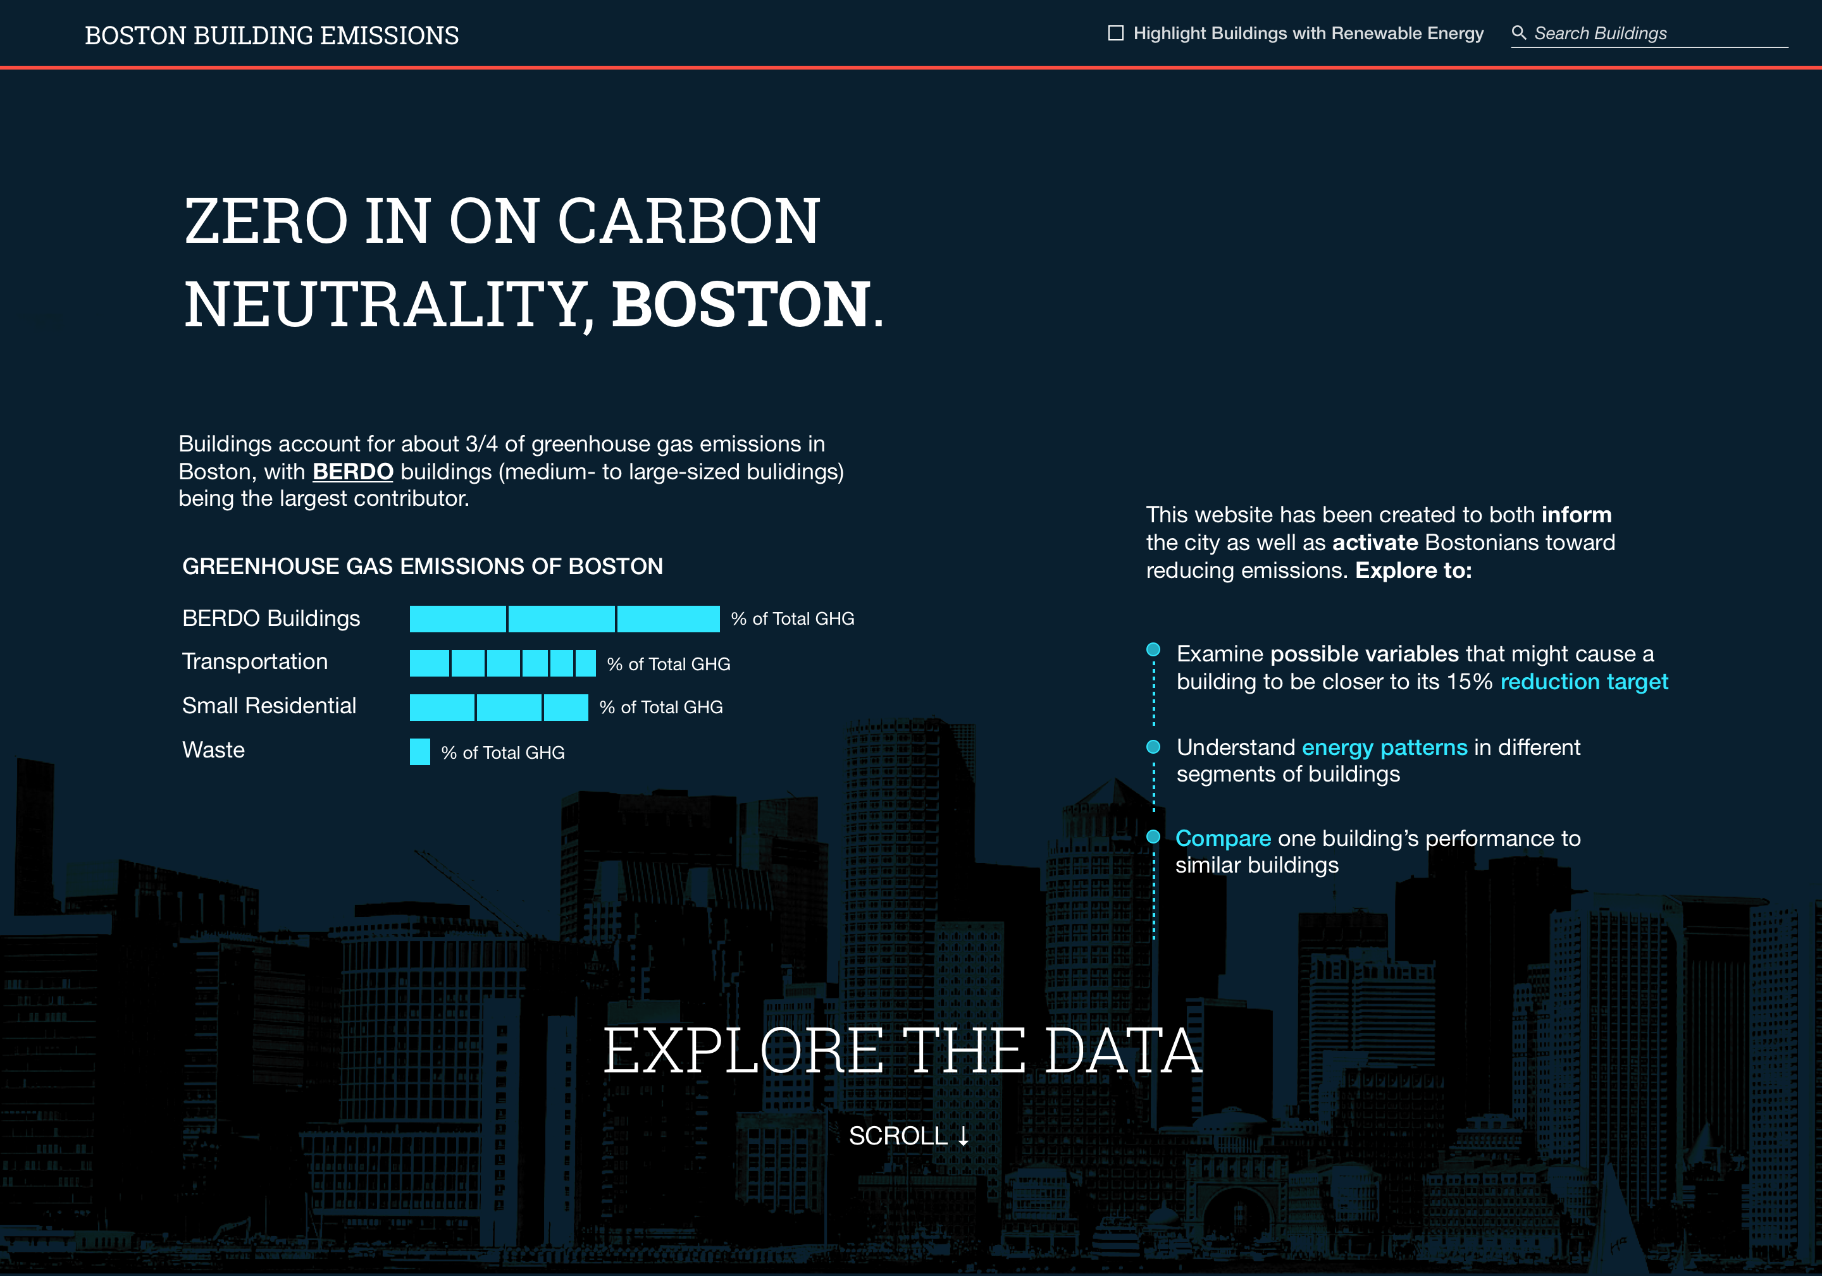Click the Waste emissions bar square
This screenshot has width=1822, height=1276.
(x=420, y=751)
